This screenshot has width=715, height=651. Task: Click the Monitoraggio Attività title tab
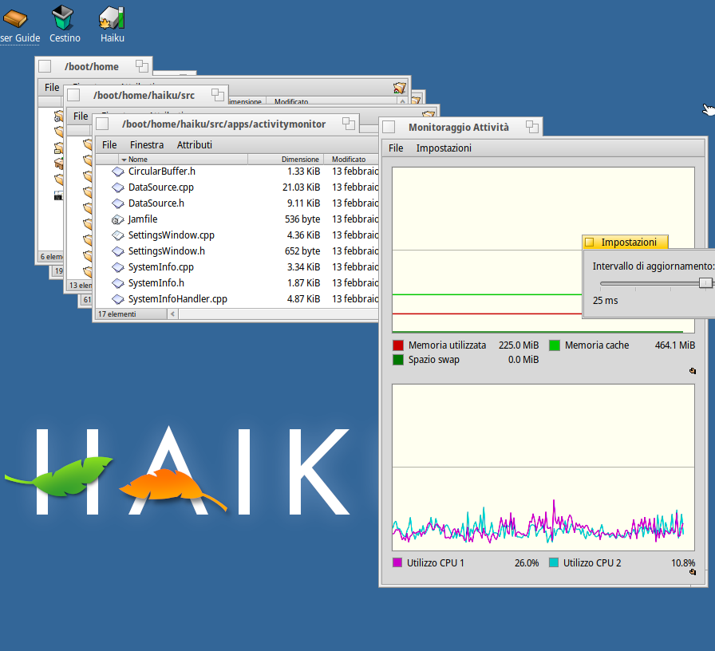[459, 127]
